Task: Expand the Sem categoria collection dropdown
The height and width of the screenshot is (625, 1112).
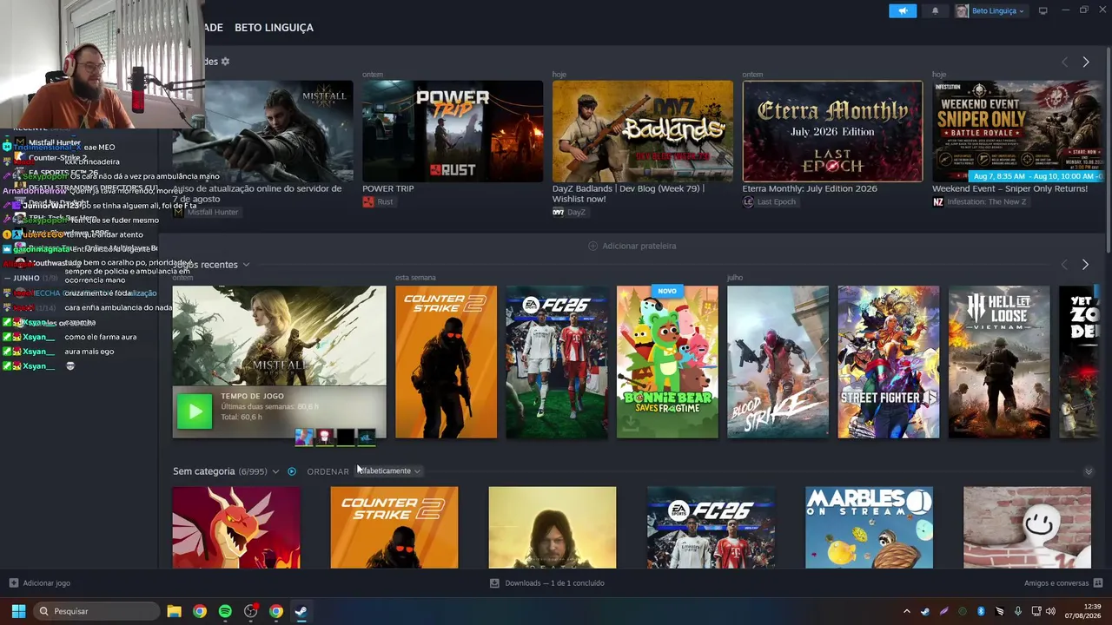Action: tap(275, 471)
